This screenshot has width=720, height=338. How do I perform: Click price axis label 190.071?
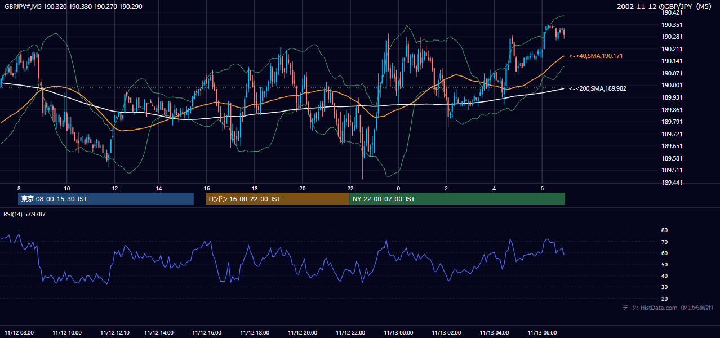tap(672, 73)
